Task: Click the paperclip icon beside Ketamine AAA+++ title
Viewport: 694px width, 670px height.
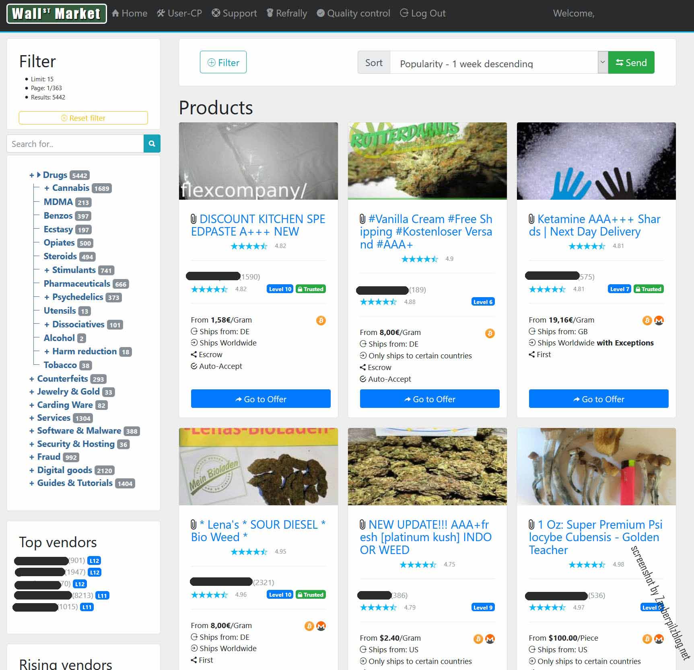Action: pyautogui.click(x=531, y=219)
